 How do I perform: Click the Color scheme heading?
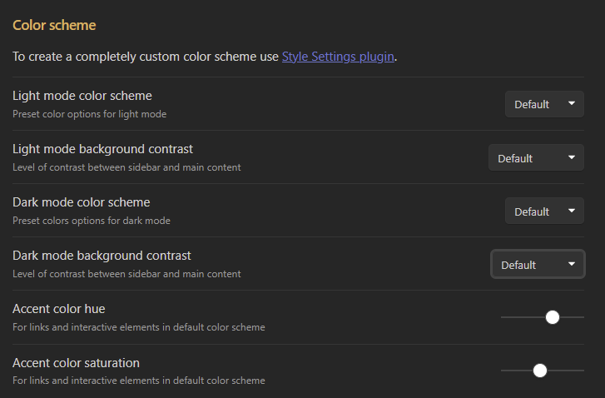point(54,26)
